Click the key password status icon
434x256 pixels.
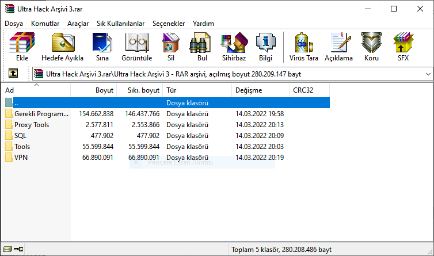[18, 249]
